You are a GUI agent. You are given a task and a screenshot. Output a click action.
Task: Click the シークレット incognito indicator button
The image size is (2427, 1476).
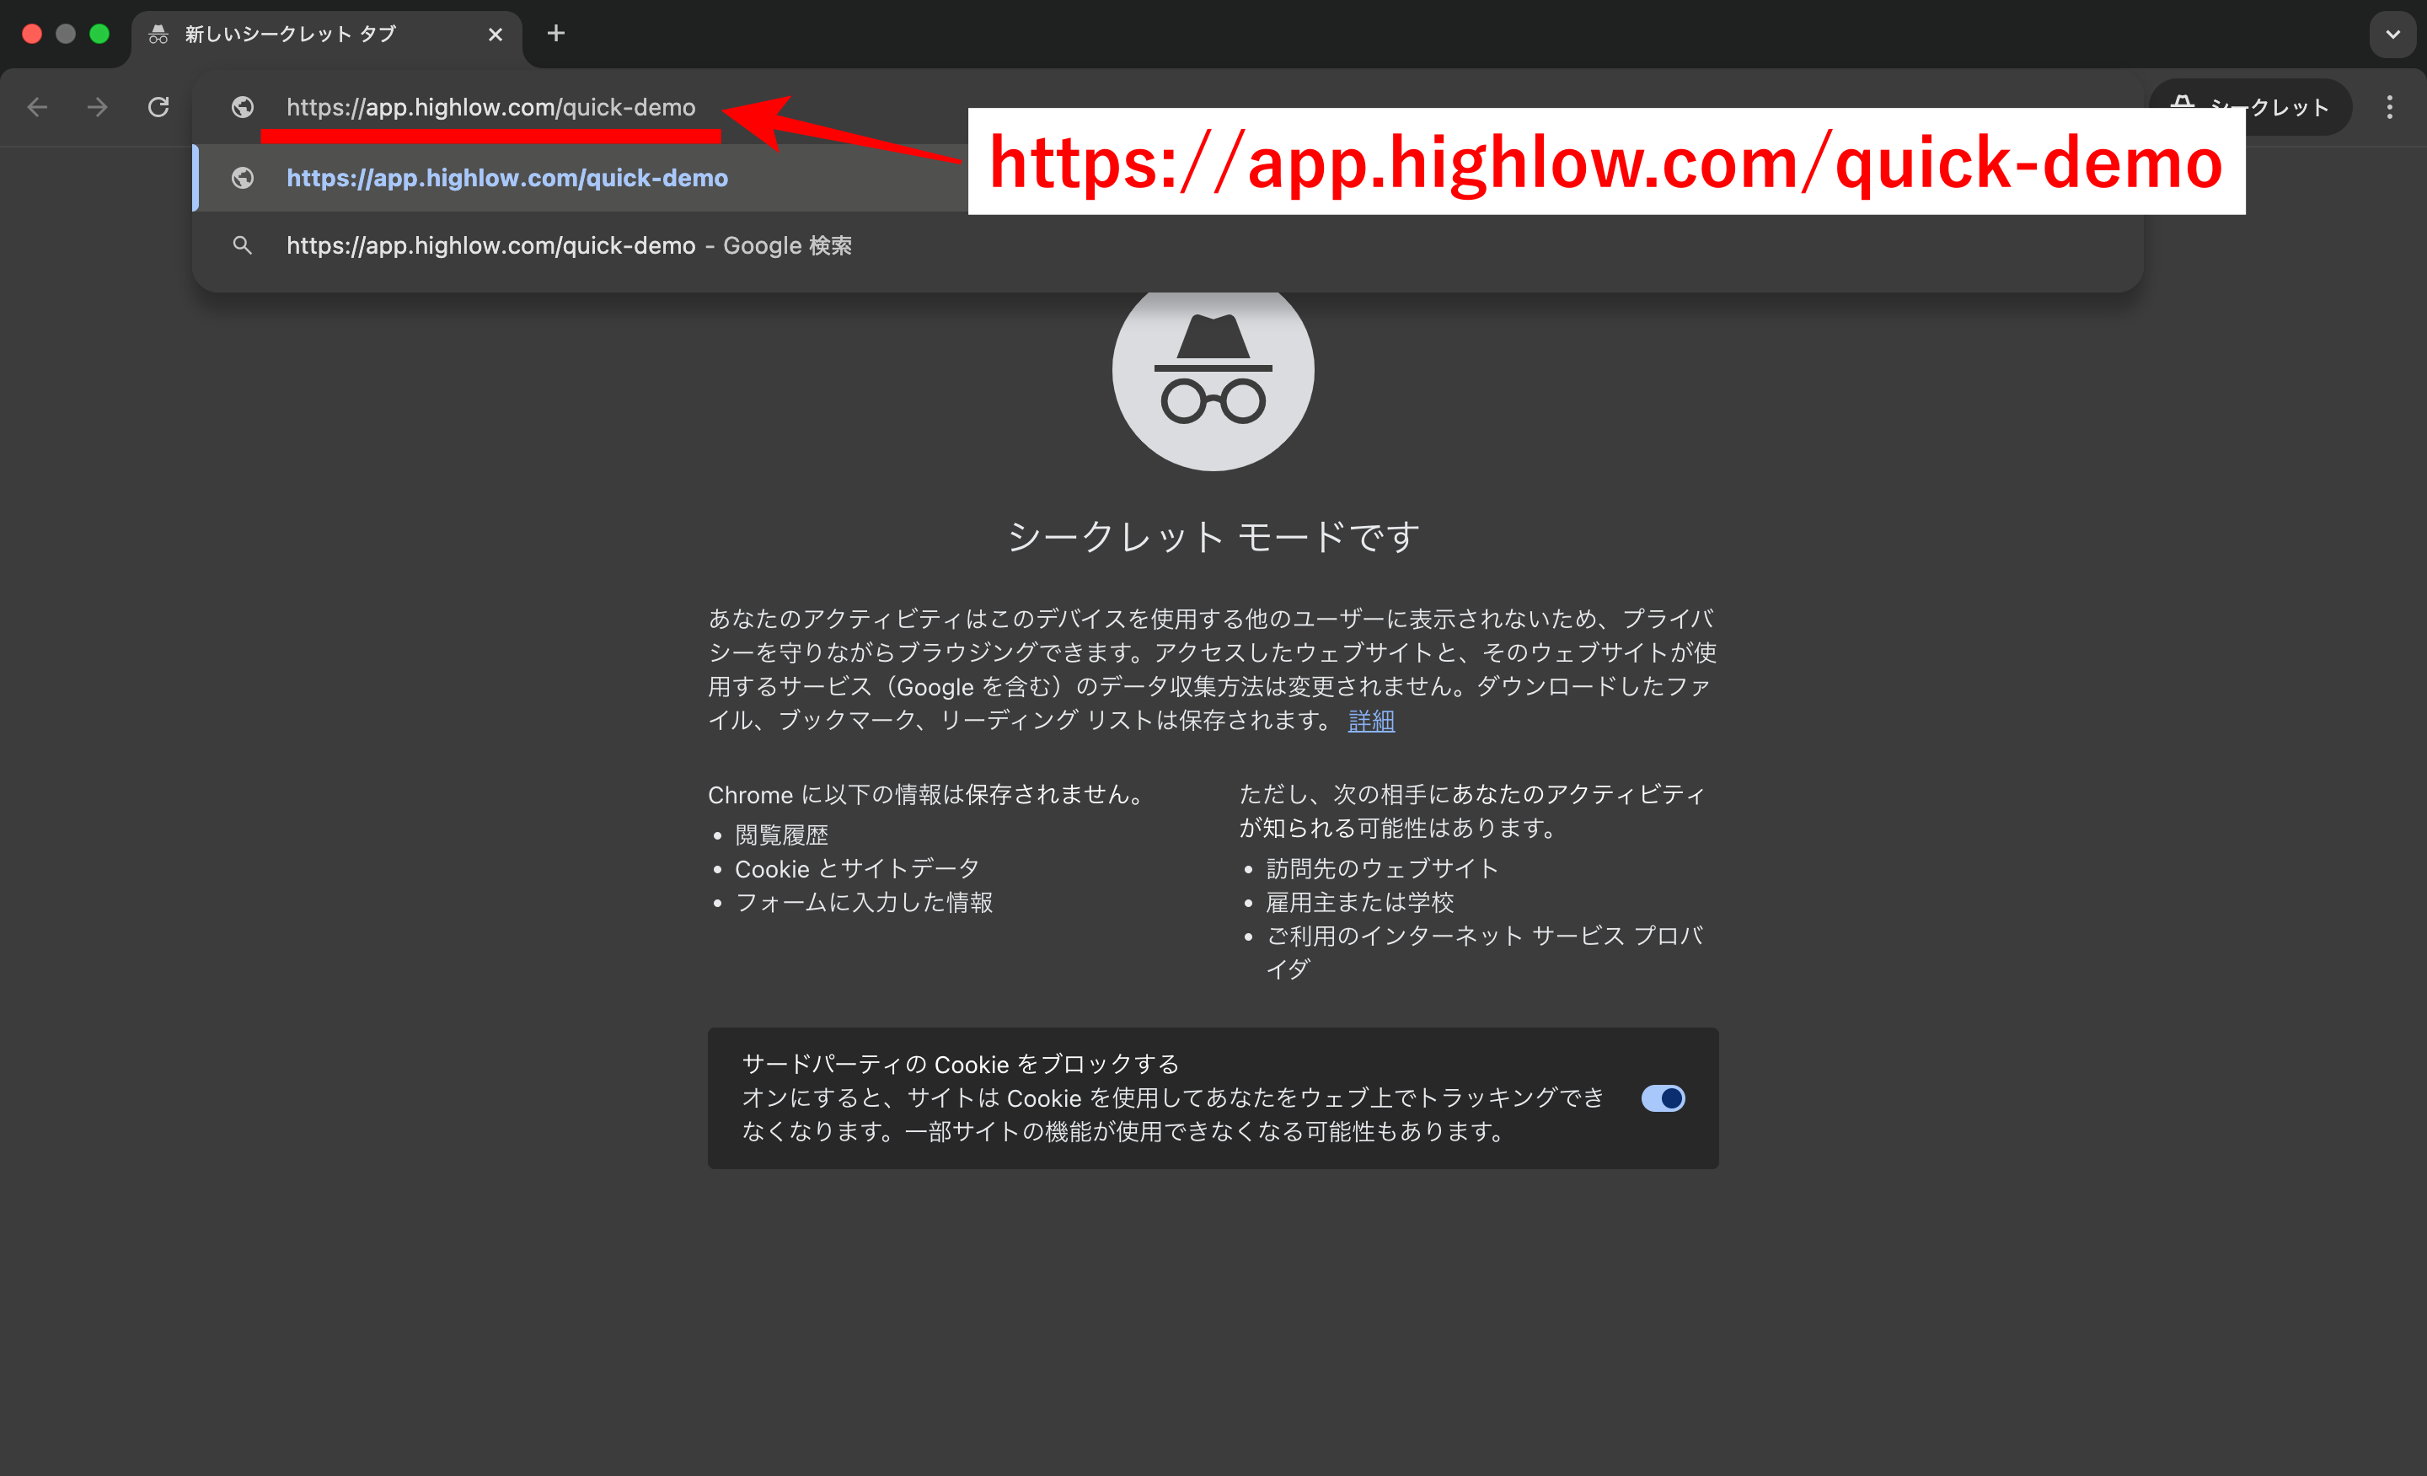pyautogui.click(x=2250, y=106)
